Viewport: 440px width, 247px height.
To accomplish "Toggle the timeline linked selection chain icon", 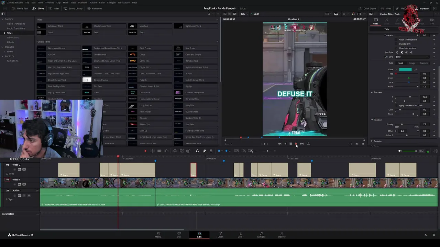I will pyautogui.click(x=204, y=151).
